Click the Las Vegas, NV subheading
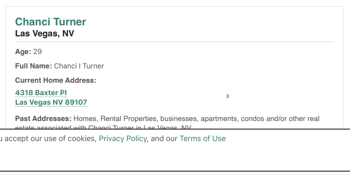 coord(45,33)
